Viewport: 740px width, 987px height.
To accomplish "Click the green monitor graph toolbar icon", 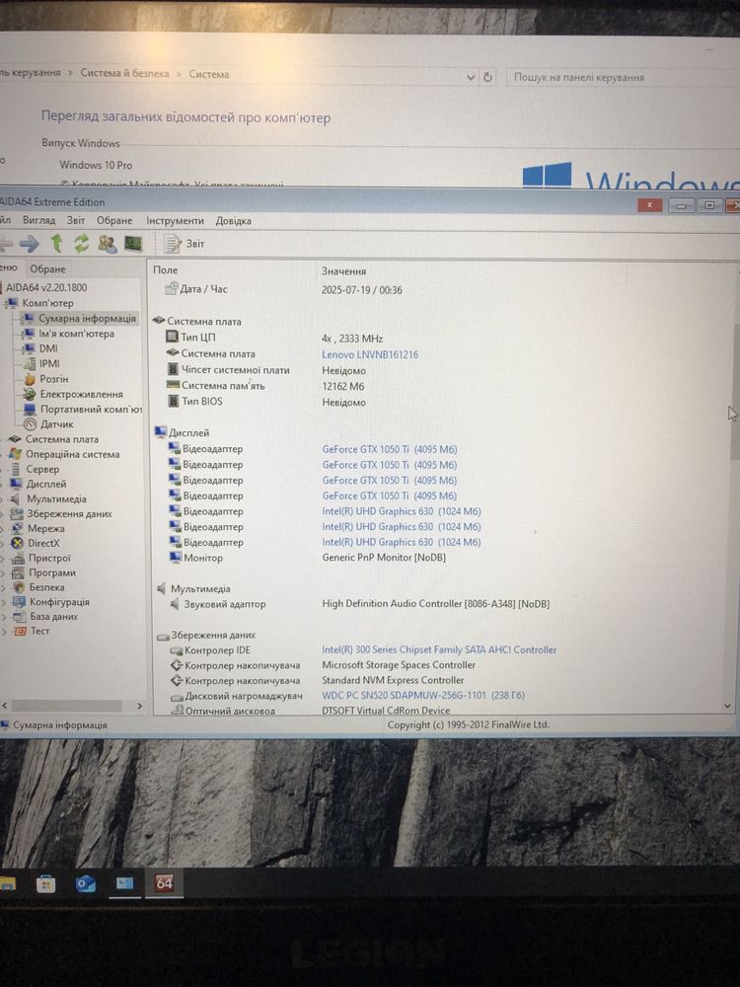I will click(x=133, y=244).
